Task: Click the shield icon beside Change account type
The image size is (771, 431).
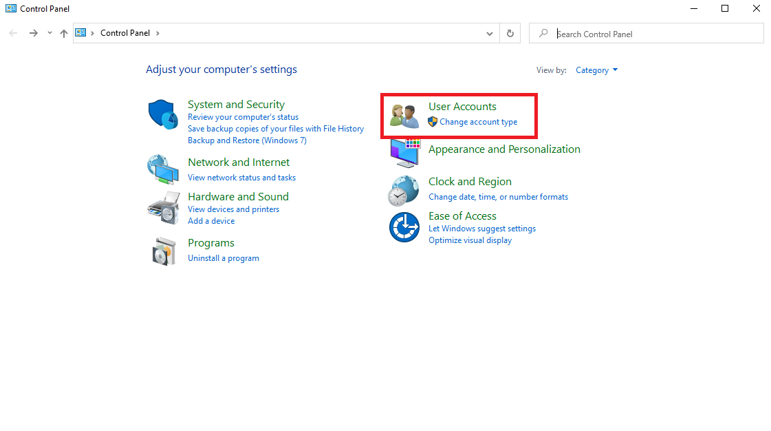Action: (433, 122)
